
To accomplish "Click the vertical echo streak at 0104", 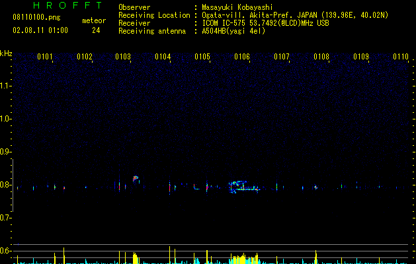I will 170,187.
